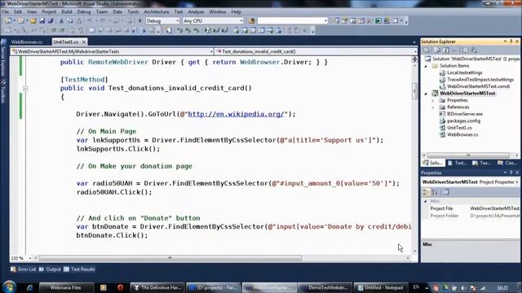Viewport: 522px width, 293px height.
Task: Open the Test Results tab
Action: 80,269
